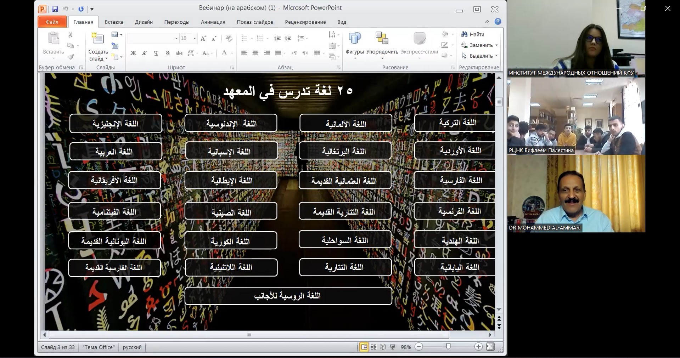Click the Underline formatting icon
Image resolution: width=680 pixels, height=358 pixels.
[x=156, y=53]
